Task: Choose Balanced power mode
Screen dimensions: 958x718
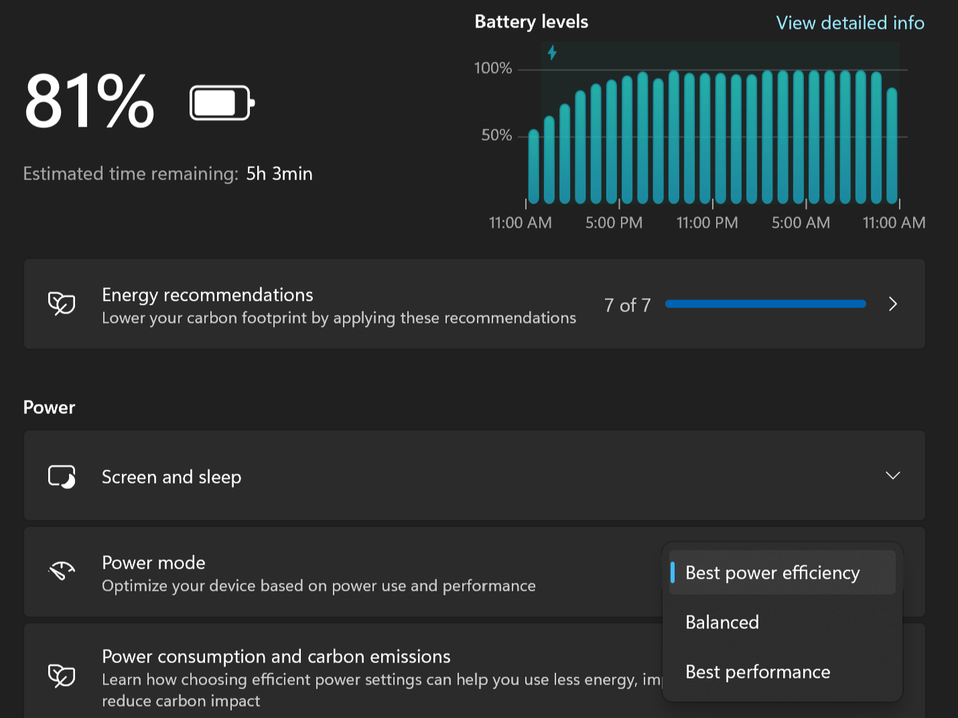Action: [x=722, y=622]
